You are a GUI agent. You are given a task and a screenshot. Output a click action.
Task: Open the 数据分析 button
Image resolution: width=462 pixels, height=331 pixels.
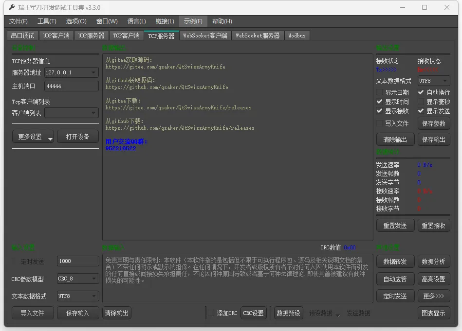click(x=434, y=261)
